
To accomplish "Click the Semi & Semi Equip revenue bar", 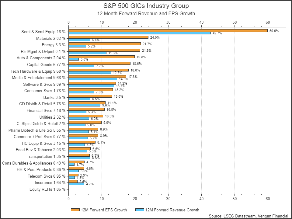I will pyautogui.click(x=139, y=33).
